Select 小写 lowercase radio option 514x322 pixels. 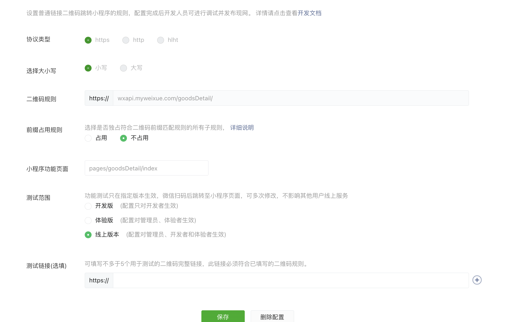(x=88, y=68)
